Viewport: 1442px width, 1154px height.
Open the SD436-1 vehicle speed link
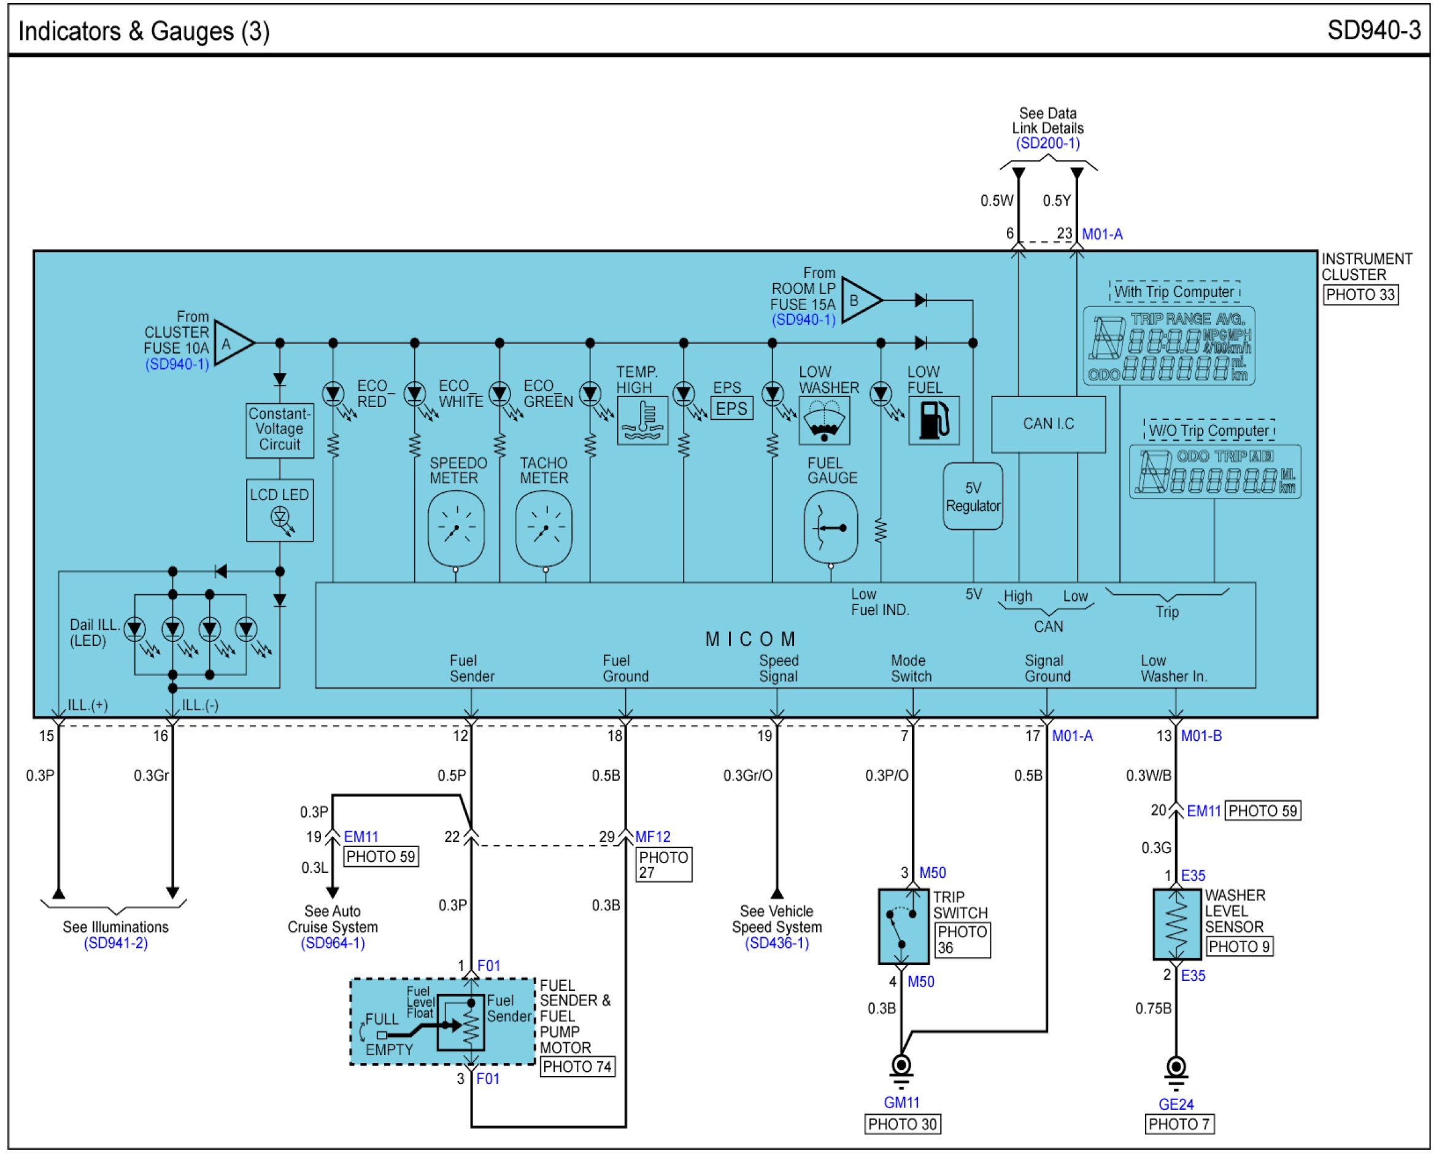point(776,943)
